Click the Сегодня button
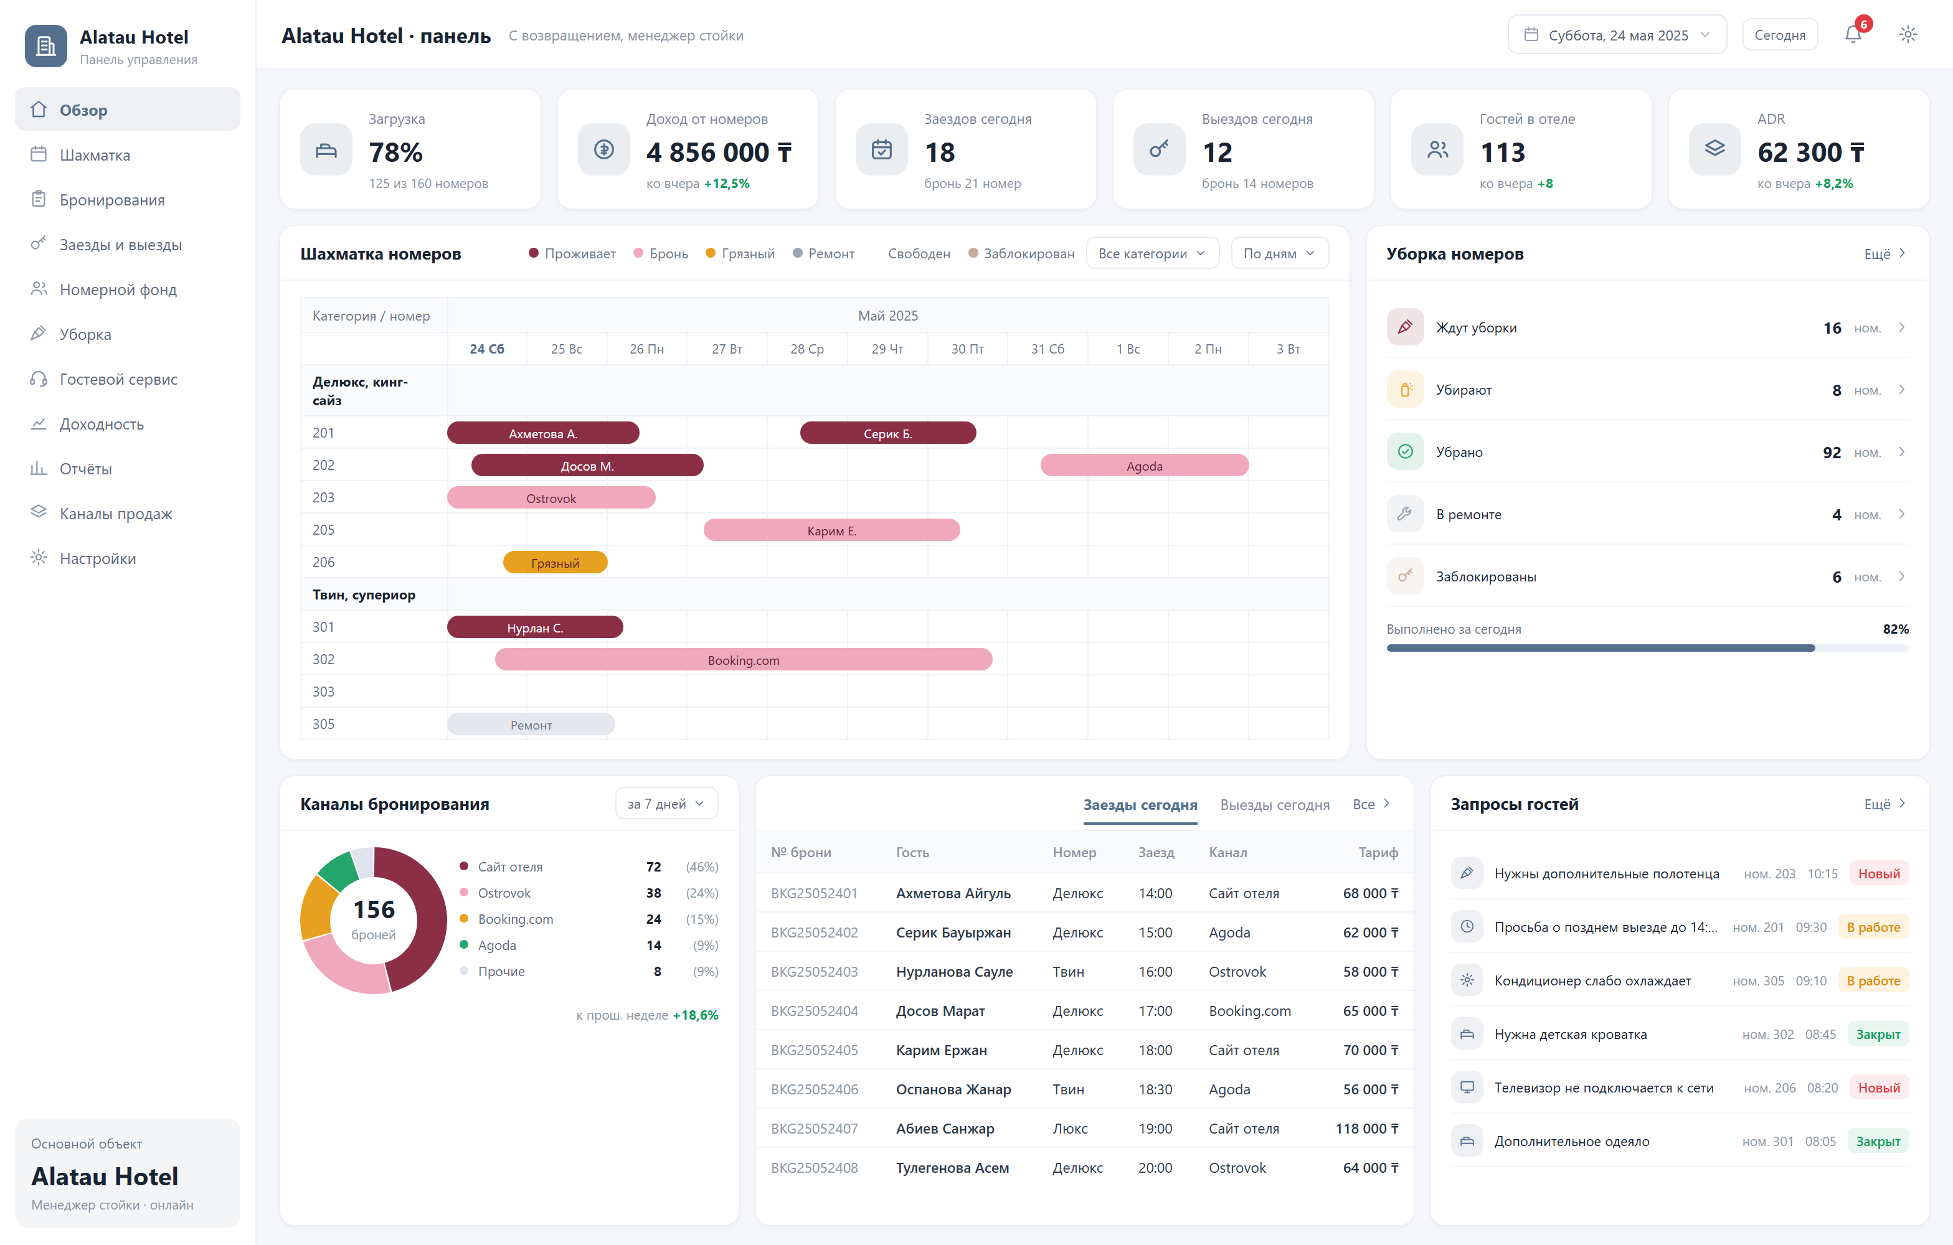 (1779, 35)
